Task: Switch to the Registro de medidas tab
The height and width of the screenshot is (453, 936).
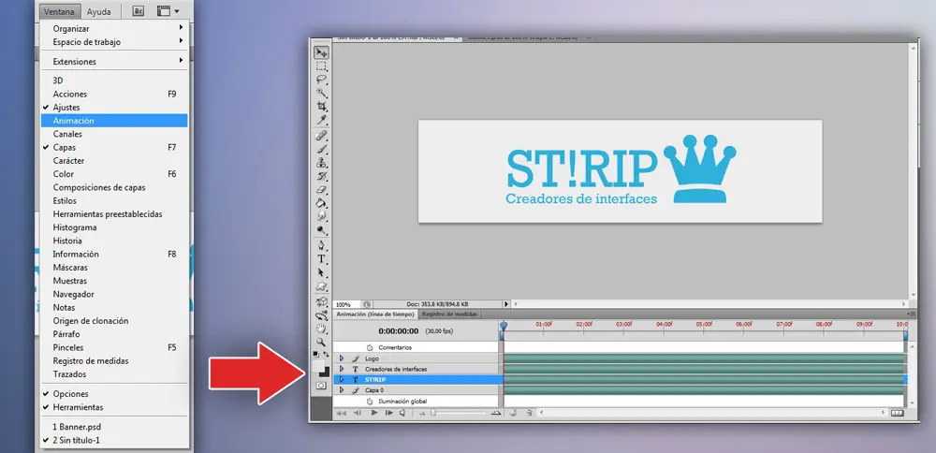Action: (449, 314)
